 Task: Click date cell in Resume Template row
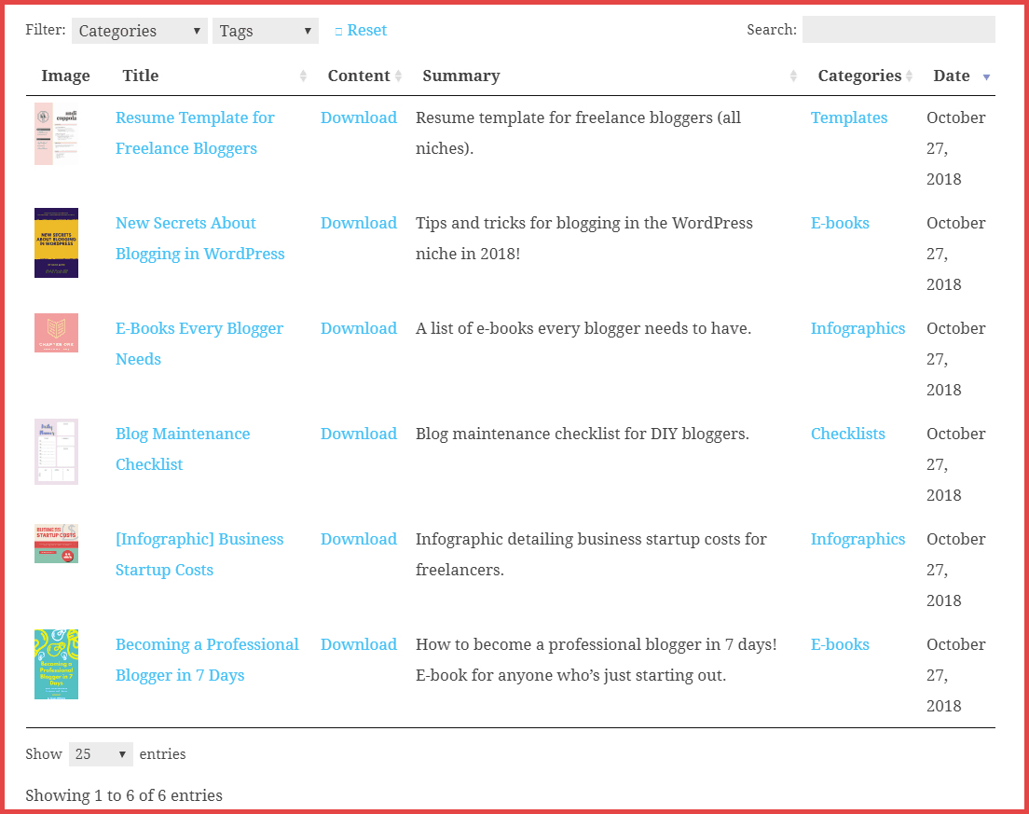(956, 148)
